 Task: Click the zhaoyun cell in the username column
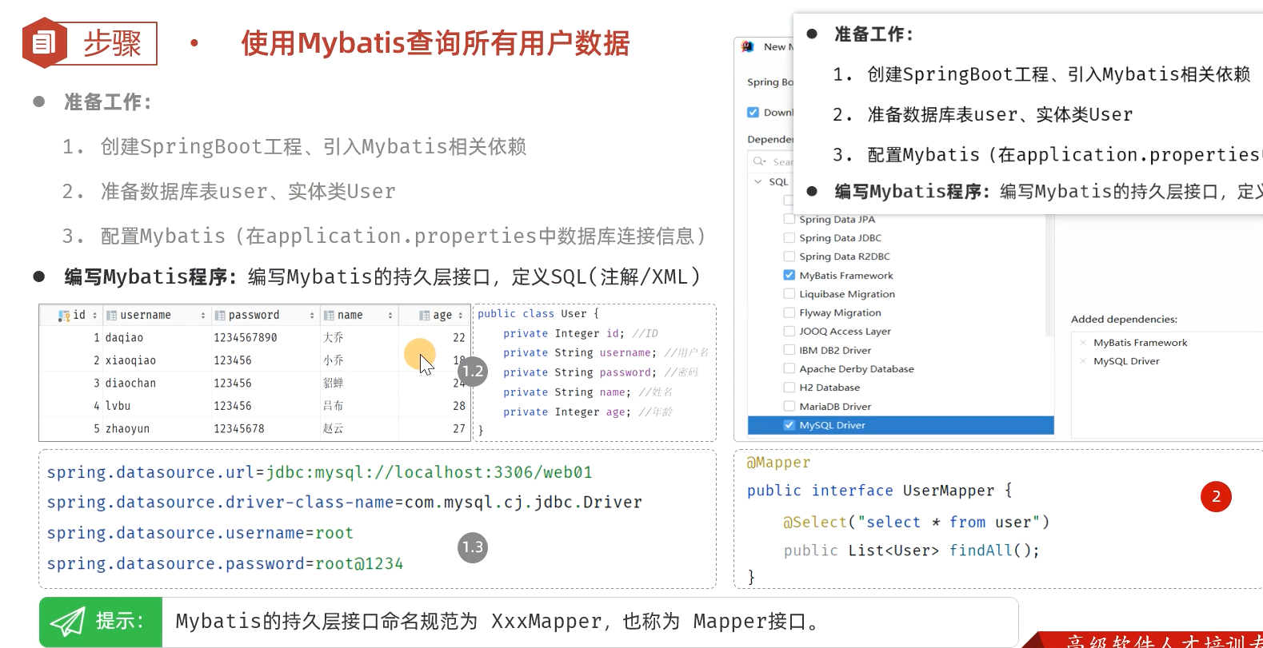coord(127,429)
